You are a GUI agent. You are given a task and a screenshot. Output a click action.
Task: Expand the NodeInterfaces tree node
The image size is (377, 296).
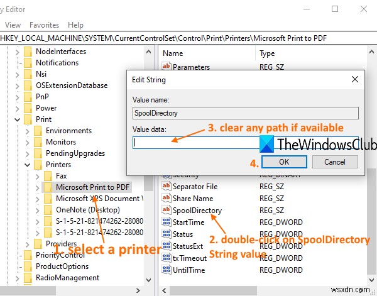[x=18, y=52]
